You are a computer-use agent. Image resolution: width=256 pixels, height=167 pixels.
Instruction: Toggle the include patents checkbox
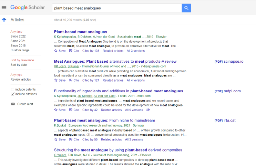point(13,90)
